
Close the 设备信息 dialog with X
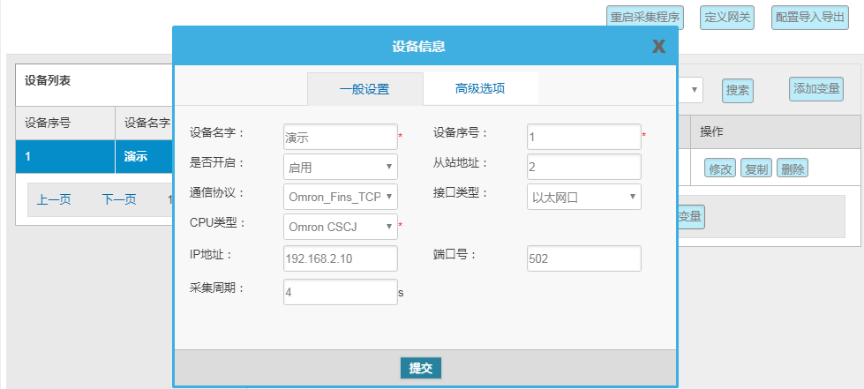[x=658, y=47]
